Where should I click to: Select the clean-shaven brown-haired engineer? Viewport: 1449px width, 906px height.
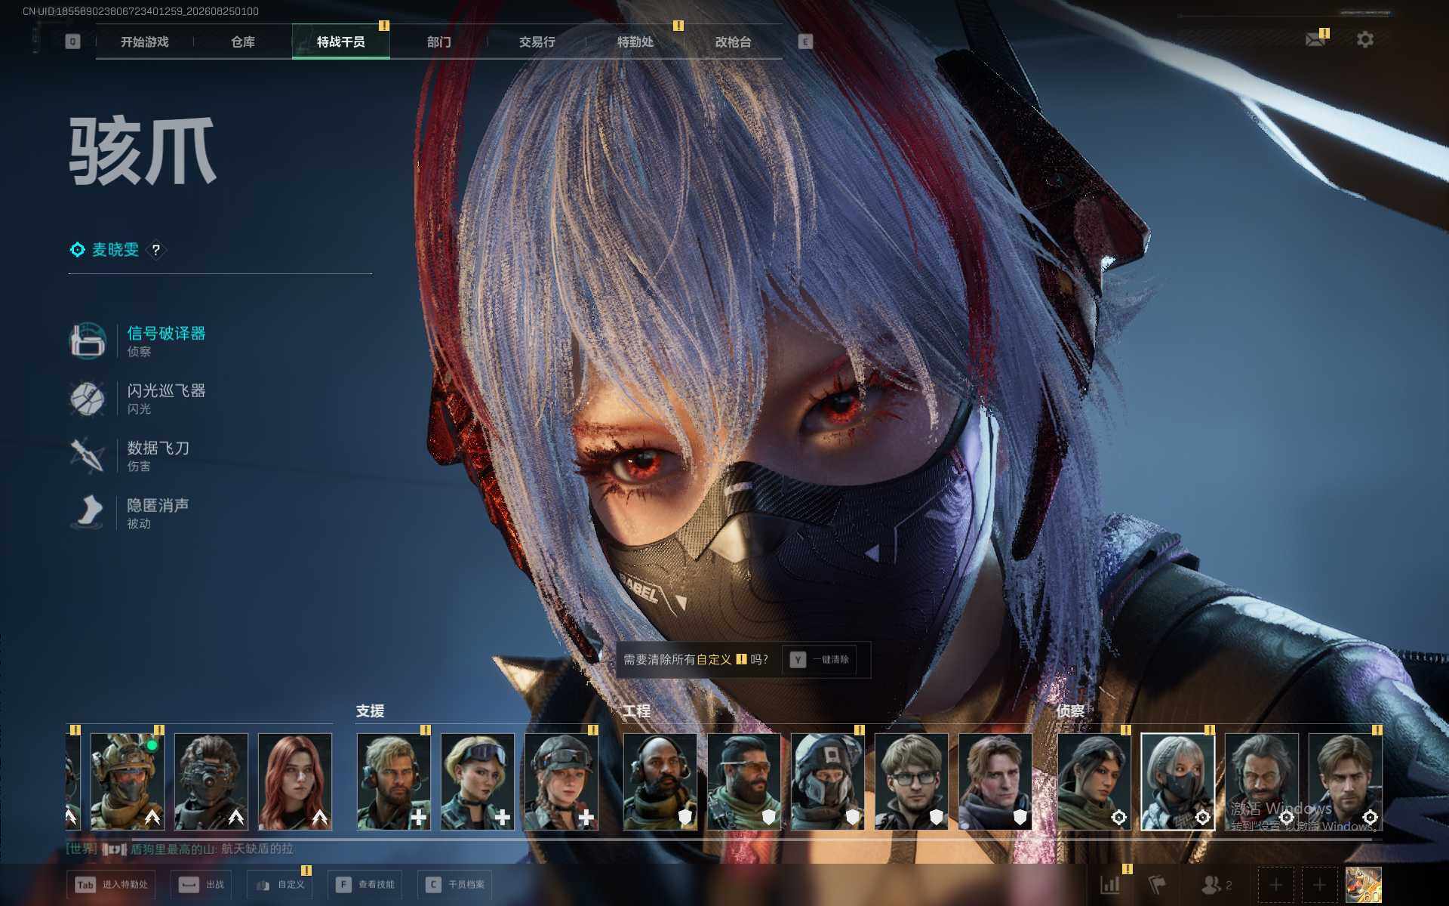tap(995, 781)
